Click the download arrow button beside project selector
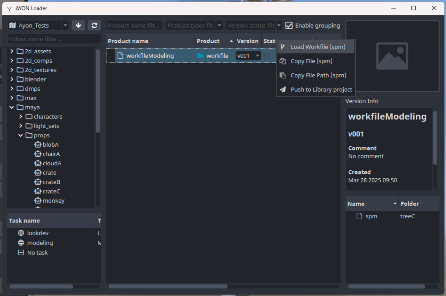446x296 pixels. (78, 25)
